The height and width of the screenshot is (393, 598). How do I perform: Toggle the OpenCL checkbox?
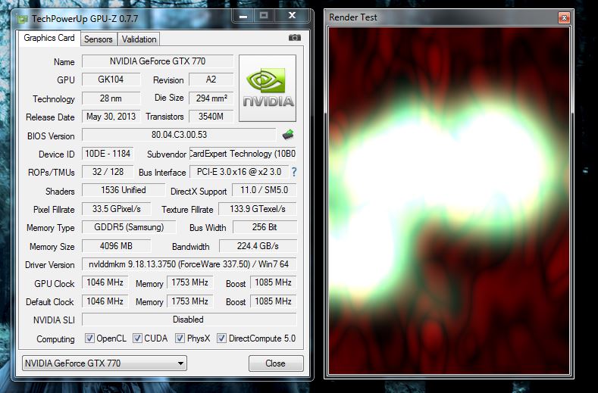click(x=89, y=338)
